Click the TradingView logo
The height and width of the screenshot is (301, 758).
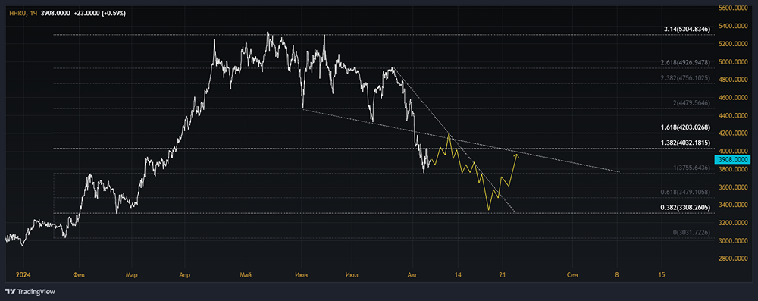[x=30, y=292]
